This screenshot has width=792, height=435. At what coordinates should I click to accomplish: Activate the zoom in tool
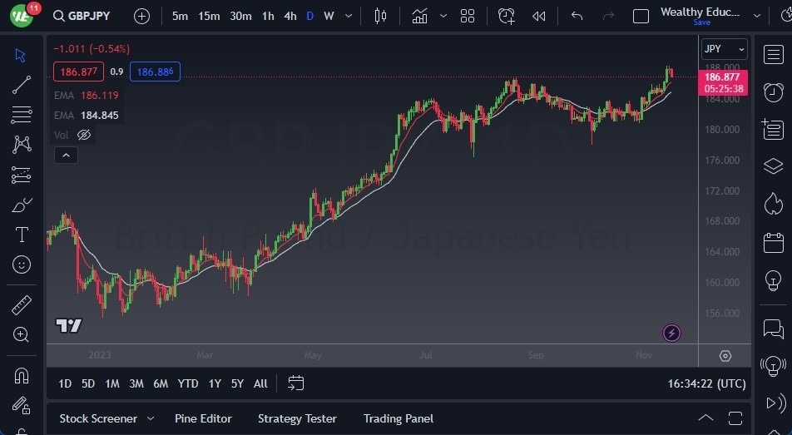pos(22,334)
